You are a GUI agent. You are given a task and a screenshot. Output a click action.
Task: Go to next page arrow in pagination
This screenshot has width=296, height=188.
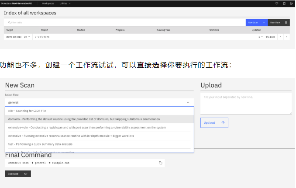coord(286,37)
